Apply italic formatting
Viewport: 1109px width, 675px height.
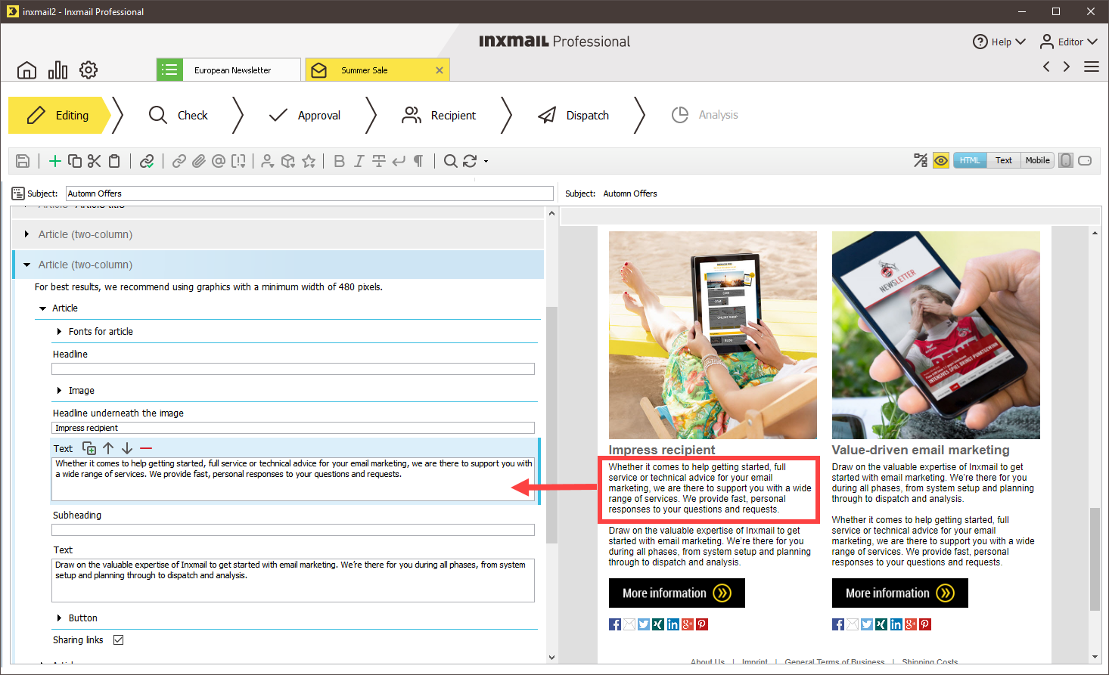click(x=359, y=161)
